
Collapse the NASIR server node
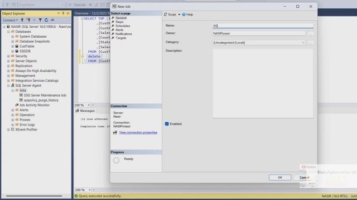4,27
